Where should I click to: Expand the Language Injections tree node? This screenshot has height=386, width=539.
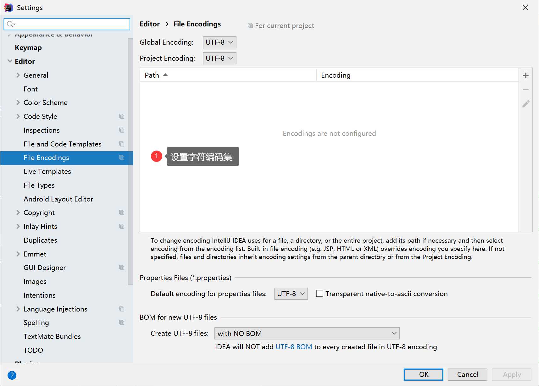(18, 309)
